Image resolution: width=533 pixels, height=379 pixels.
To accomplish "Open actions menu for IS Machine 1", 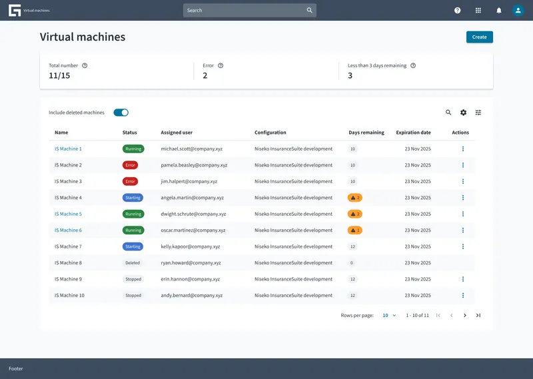I will 462,149.
